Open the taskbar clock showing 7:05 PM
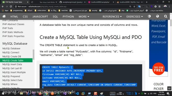Screen dimensions: 172x96 (161, 94)
